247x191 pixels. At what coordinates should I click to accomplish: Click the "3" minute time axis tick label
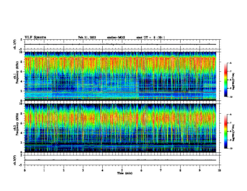(x=83, y=170)
